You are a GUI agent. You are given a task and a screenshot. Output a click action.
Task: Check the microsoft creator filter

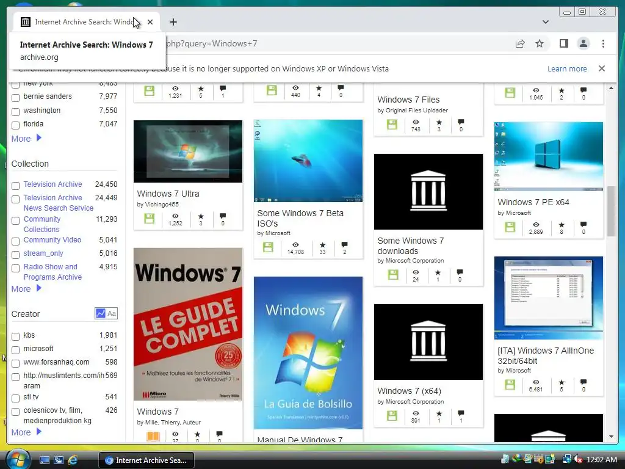[x=15, y=350]
